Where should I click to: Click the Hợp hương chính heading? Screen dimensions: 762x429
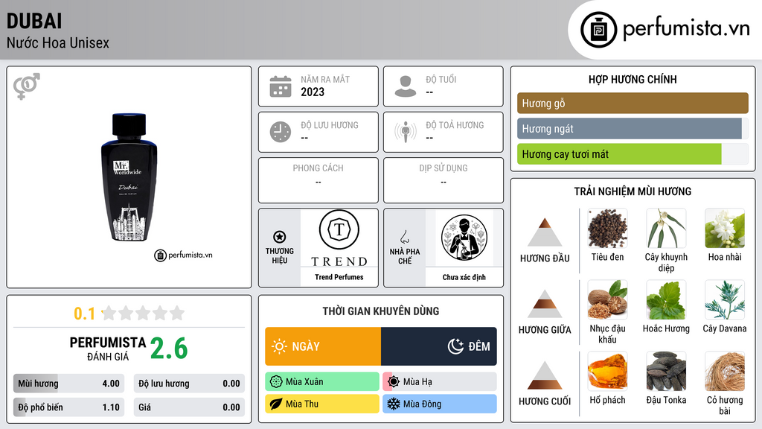(633, 79)
